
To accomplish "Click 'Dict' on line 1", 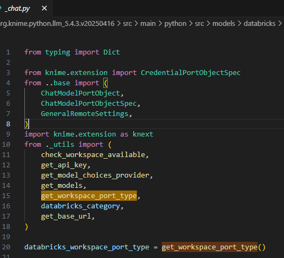I will (111, 52).
